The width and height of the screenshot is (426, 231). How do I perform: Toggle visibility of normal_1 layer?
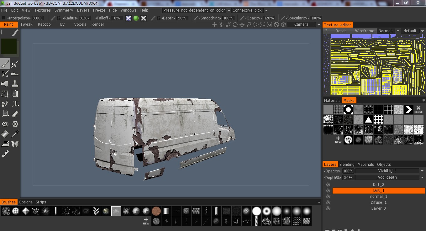(x=328, y=197)
